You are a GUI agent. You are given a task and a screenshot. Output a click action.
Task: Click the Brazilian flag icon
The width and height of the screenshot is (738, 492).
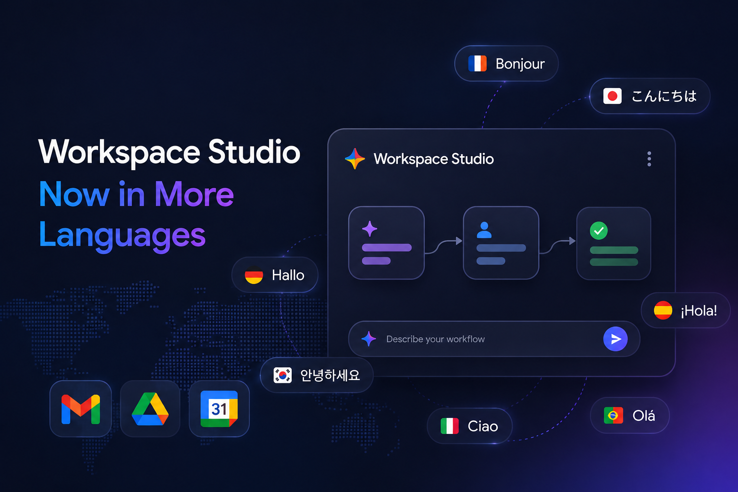pyautogui.click(x=614, y=415)
